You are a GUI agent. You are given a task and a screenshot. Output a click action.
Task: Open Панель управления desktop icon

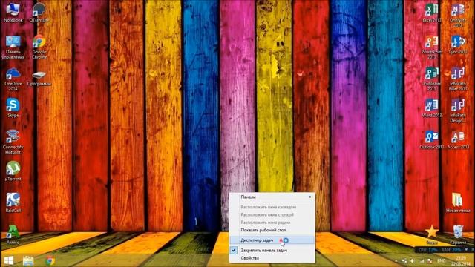tap(13, 47)
